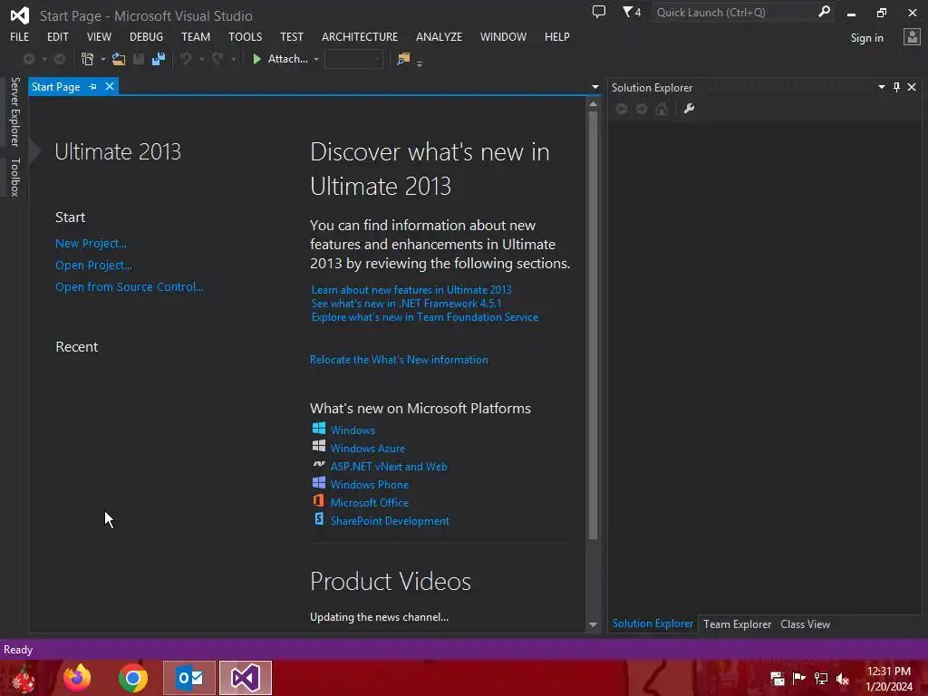Click the Find in Files toolbar icon
The width and height of the screenshot is (928, 696).
pyautogui.click(x=403, y=59)
